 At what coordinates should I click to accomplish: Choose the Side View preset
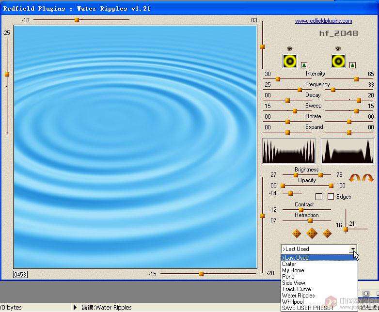319,283
